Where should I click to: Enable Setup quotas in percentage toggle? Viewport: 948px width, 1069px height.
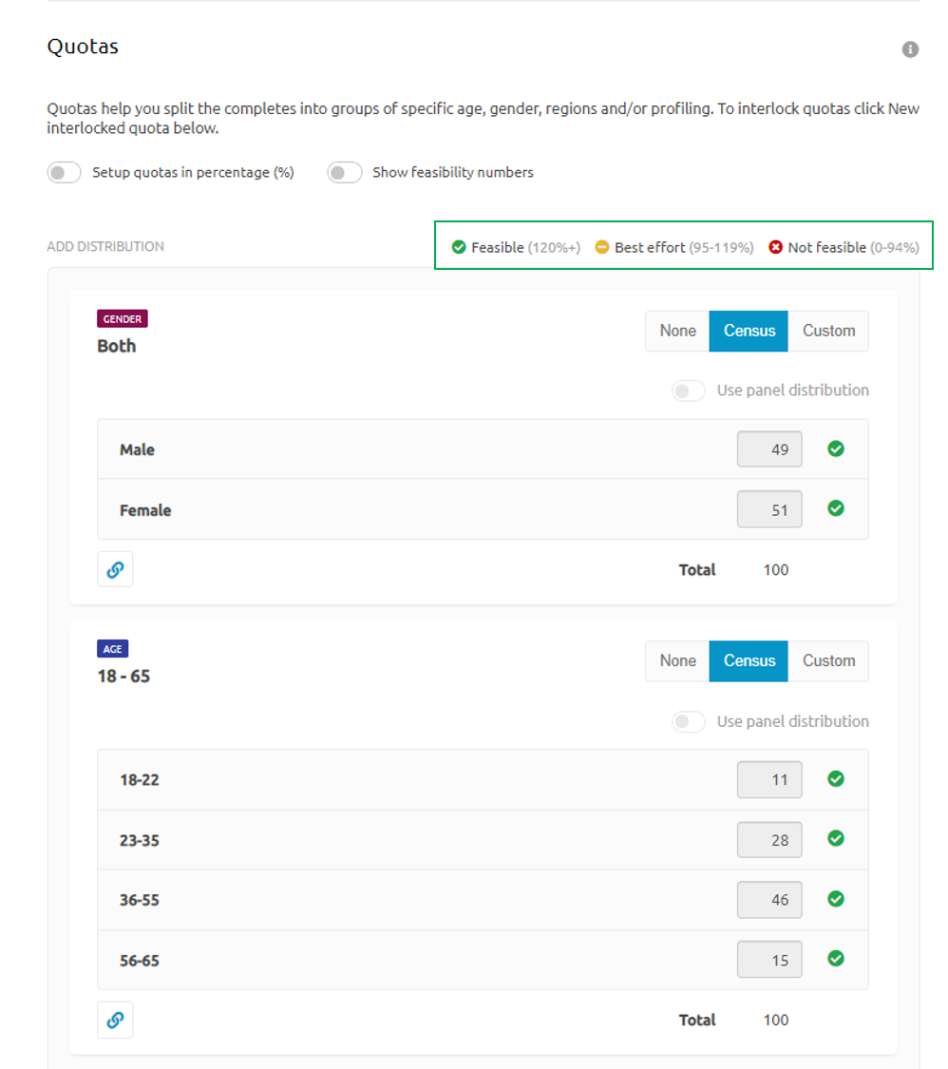pyautogui.click(x=64, y=173)
